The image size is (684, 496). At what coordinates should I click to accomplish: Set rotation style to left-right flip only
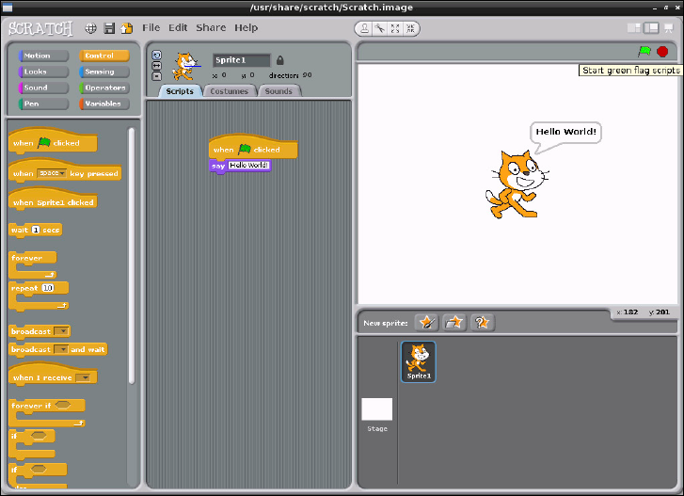point(156,66)
